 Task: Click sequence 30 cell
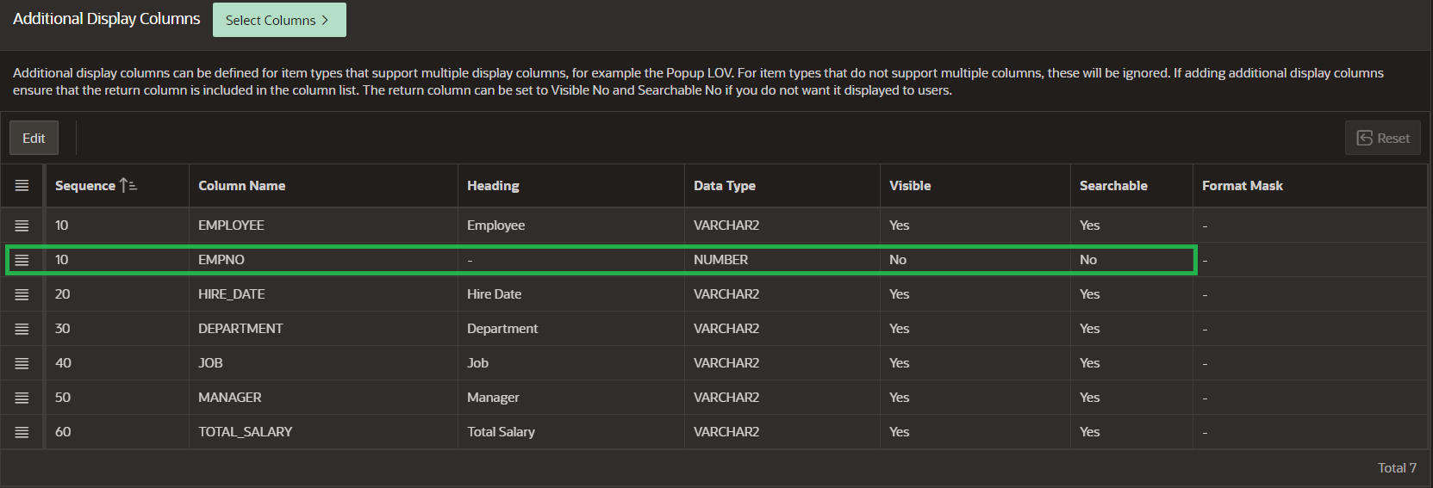(117, 329)
